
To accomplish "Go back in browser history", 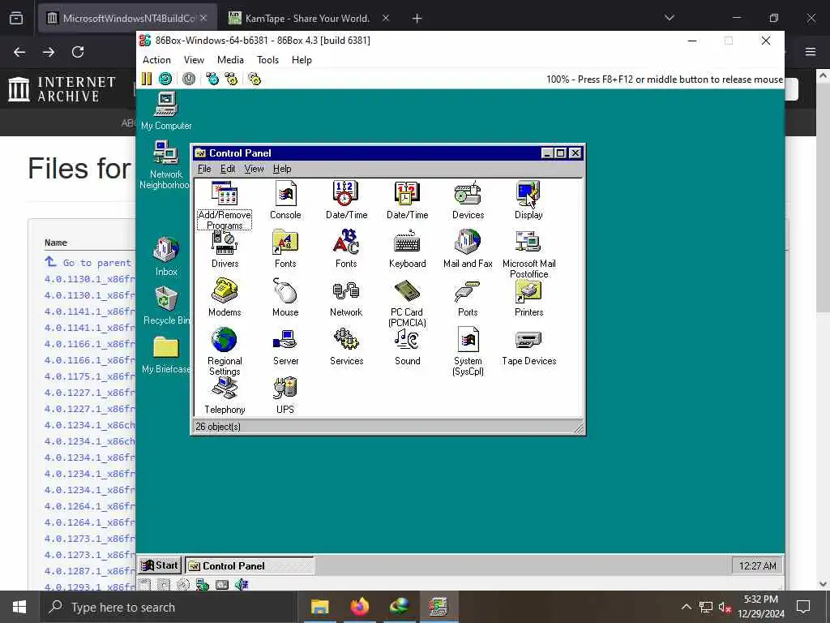I will click(x=19, y=52).
